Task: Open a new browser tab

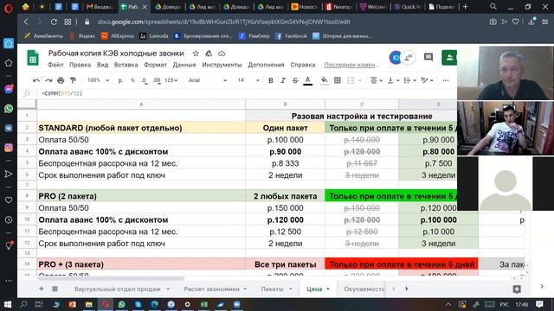Action: tap(466, 7)
